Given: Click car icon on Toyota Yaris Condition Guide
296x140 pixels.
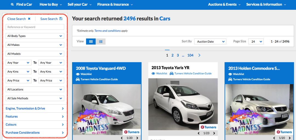Looking at the screenshot, I should click(x=171, y=73).
